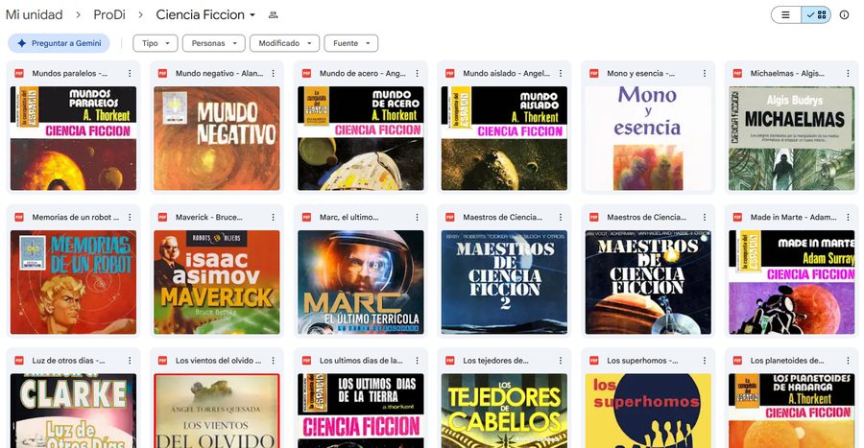Open more options for Los planetoides de
This screenshot has width=864, height=448.
pyautogui.click(x=848, y=361)
